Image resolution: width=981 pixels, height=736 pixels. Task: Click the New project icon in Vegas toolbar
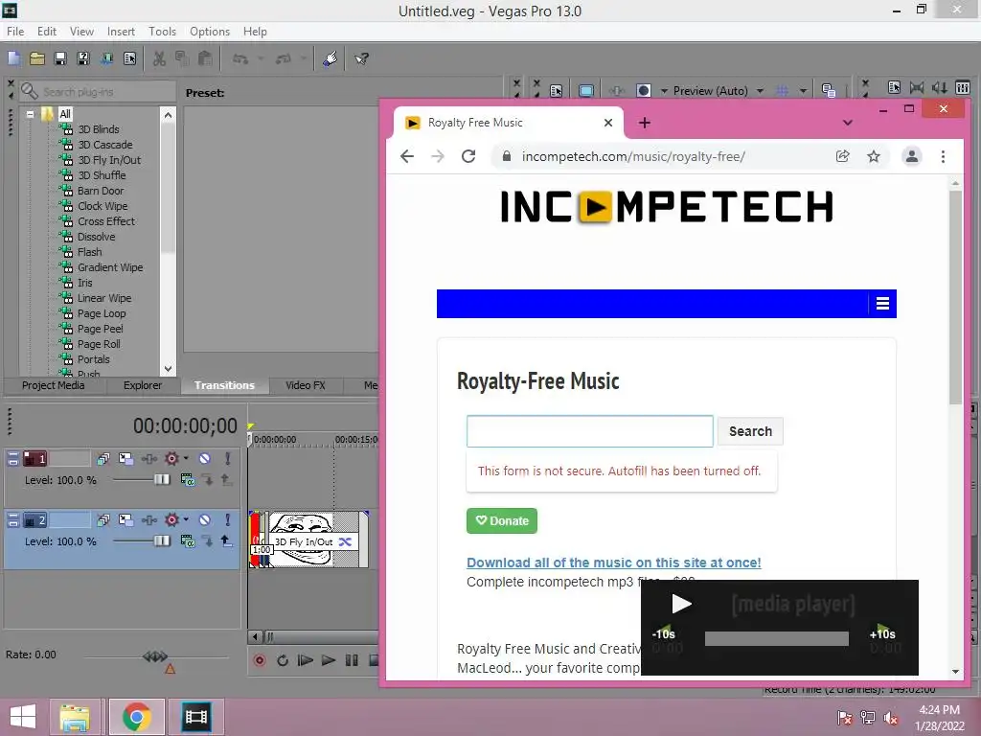click(x=13, y=58)
